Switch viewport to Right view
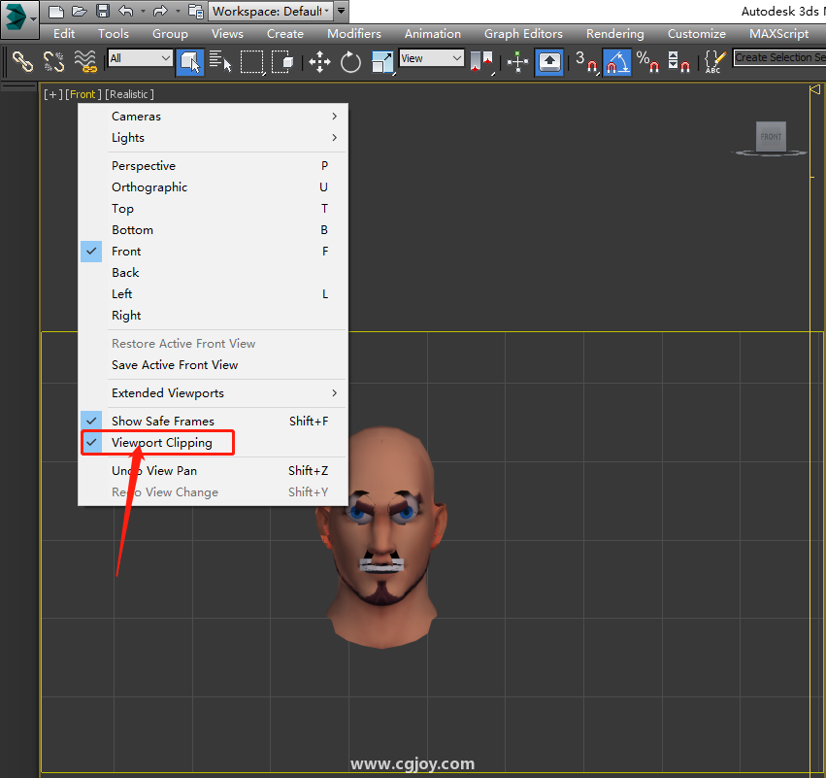The height and width of the screenshot is (778, 826). (213, 316)
